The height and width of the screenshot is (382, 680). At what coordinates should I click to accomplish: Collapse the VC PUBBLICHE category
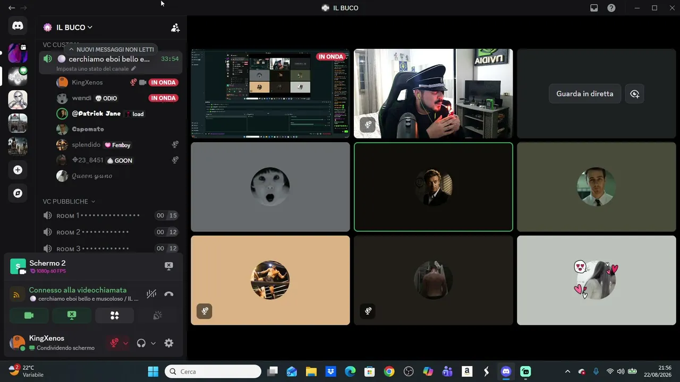coord(69,202)
